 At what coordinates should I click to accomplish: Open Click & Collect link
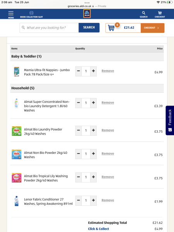pyautogui.click(x=98, y=229)
